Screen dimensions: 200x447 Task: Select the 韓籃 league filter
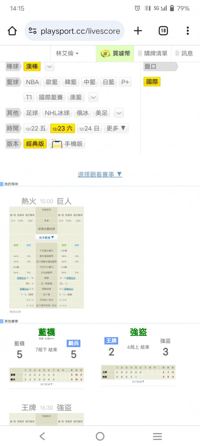pos(71,82)
